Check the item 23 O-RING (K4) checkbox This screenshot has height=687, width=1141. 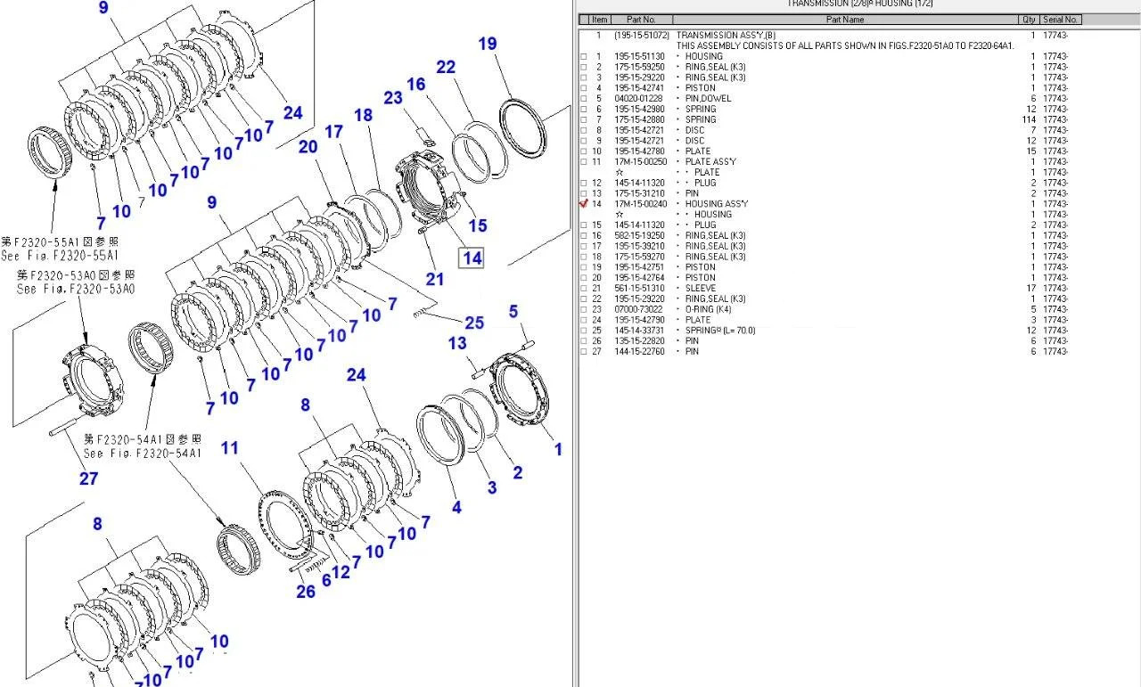pos(584,309)
